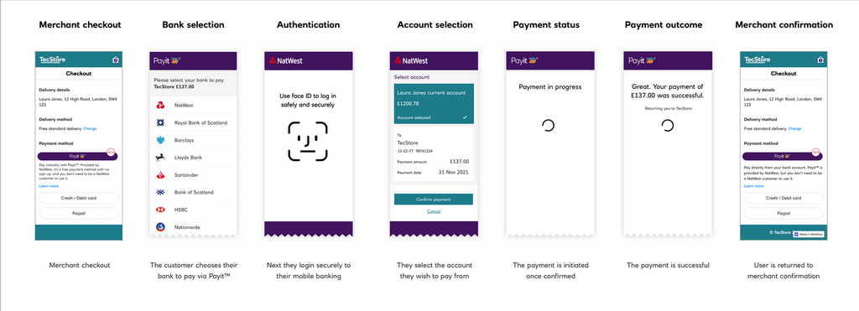Click the Royal Bank of Scotland logo
This screenshot has height=311, width=859.
[x=160, y=122]
